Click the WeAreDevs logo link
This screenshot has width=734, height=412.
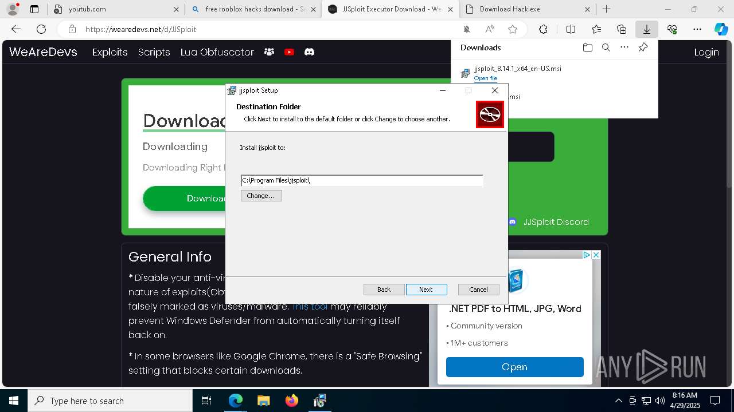[x=43, y=51]
